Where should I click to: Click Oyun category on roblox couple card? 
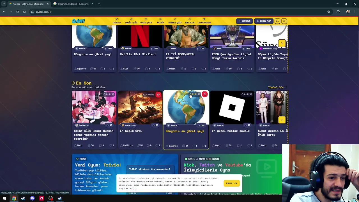pos(216,146)
